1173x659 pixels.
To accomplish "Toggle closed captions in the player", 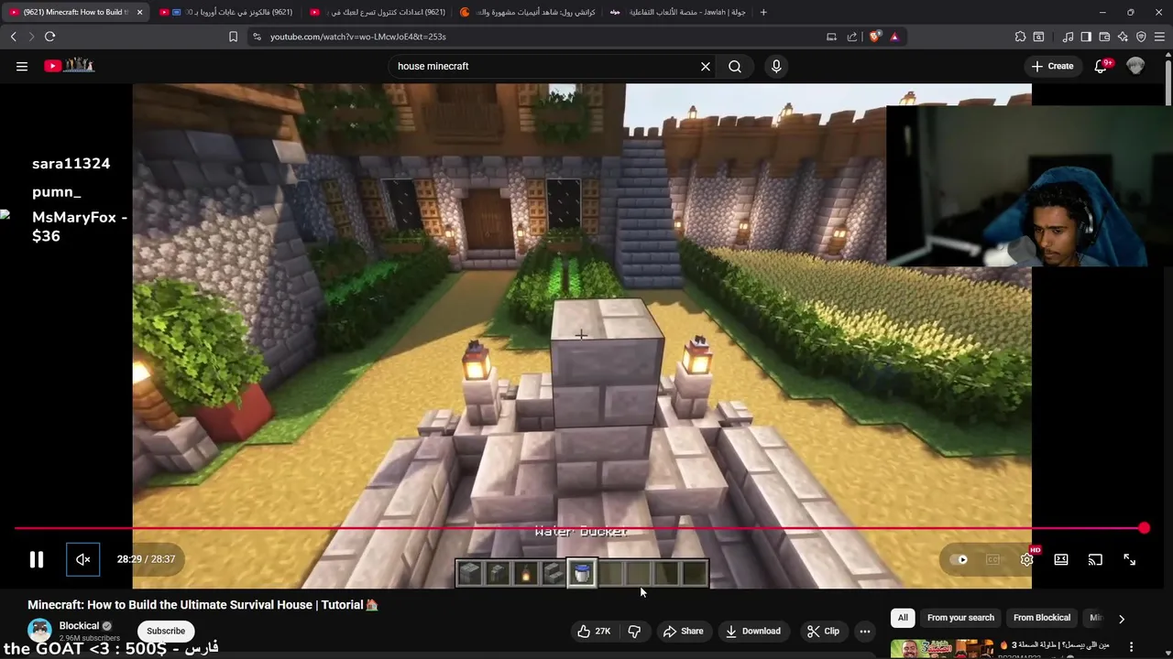I will [993, 559].
